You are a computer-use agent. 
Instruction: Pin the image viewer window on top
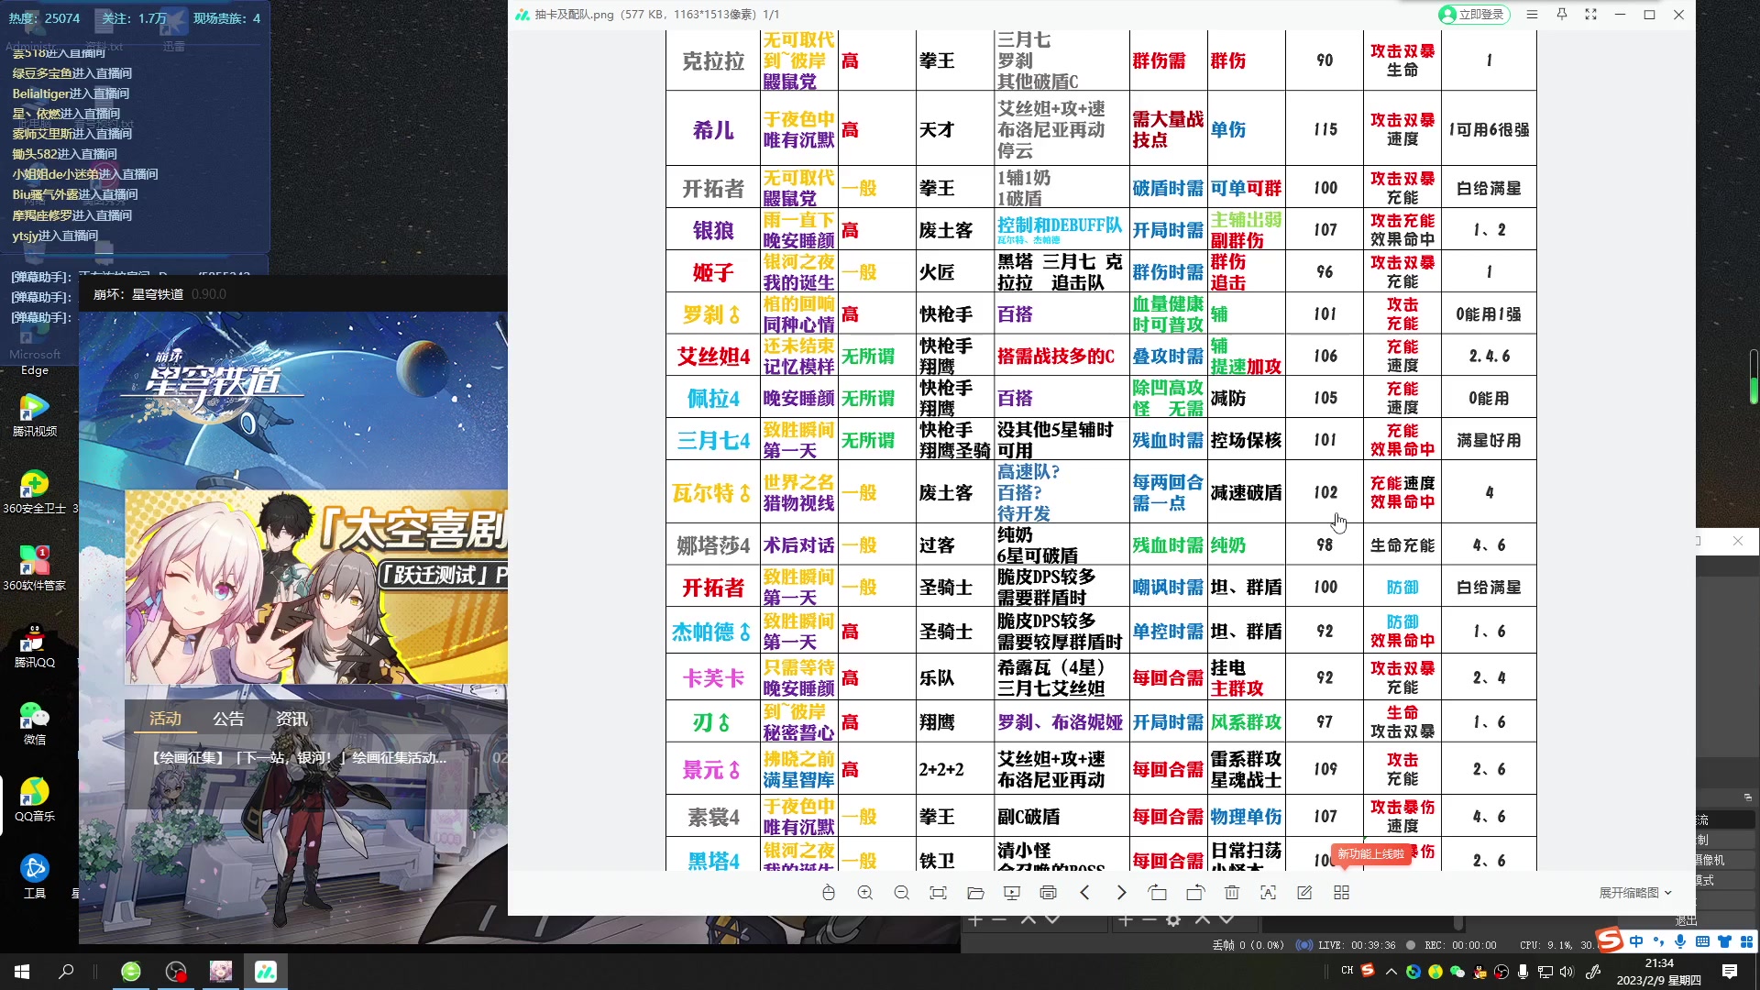point(1561,15)
